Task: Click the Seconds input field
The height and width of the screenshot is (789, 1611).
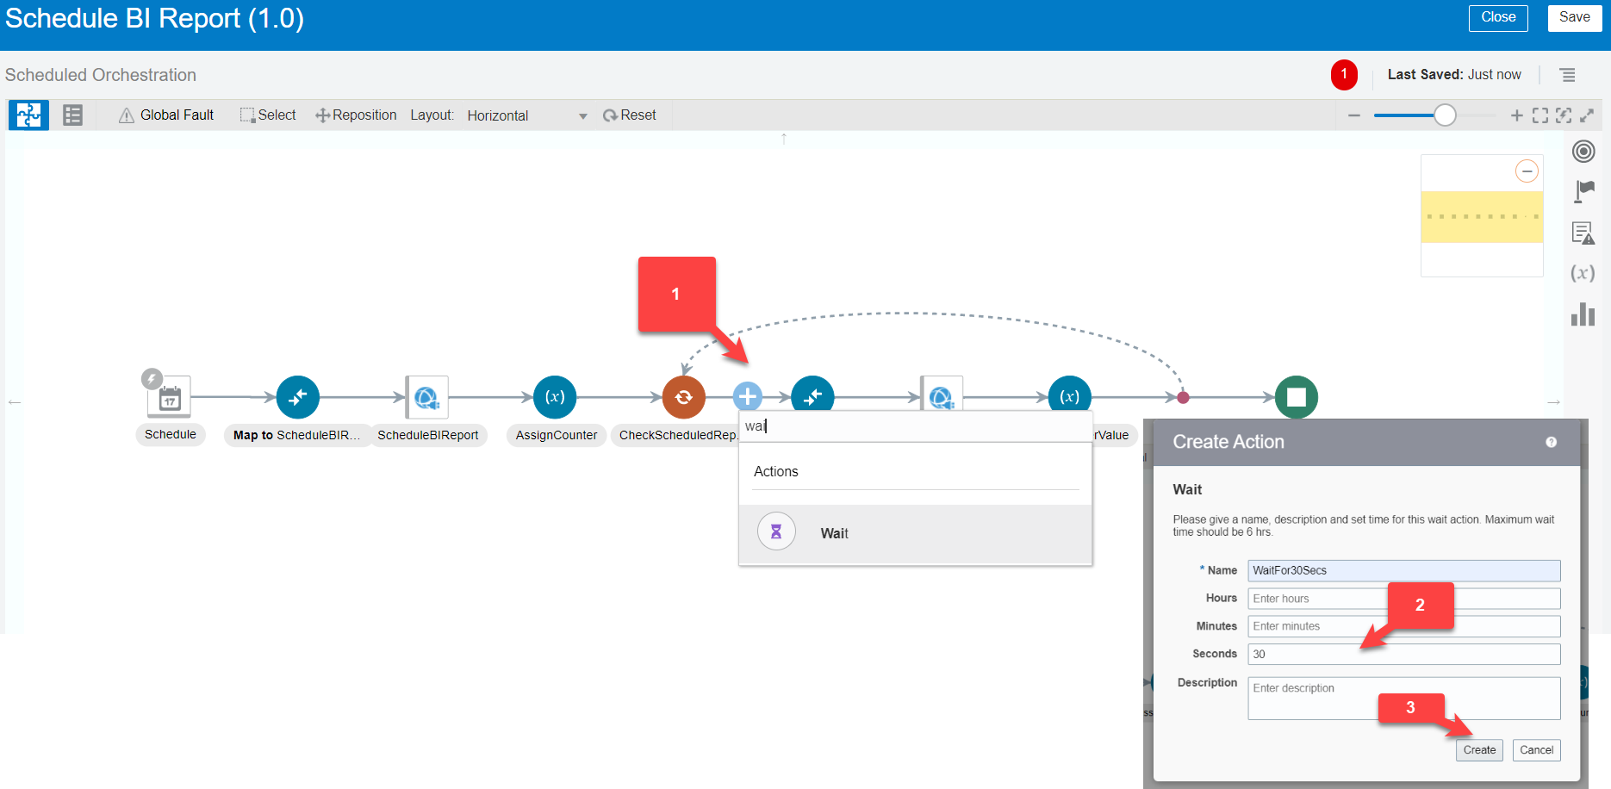Action: click(x=1403, y=655)
